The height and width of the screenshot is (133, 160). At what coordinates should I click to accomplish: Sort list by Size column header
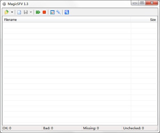pos(144,20)
